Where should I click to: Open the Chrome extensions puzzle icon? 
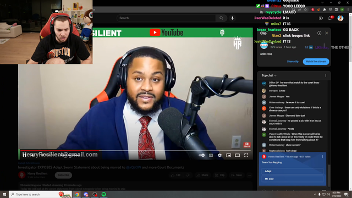tap(324, 10)
